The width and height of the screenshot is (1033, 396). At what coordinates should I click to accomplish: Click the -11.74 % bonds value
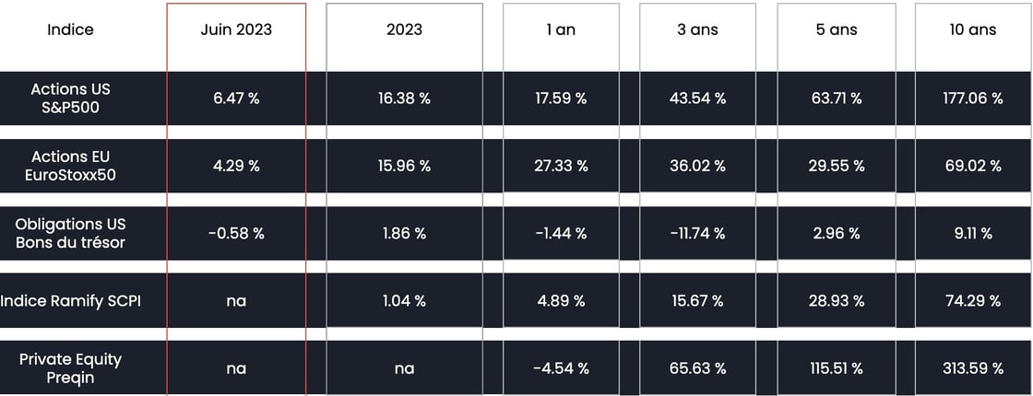tap(697, 233)
